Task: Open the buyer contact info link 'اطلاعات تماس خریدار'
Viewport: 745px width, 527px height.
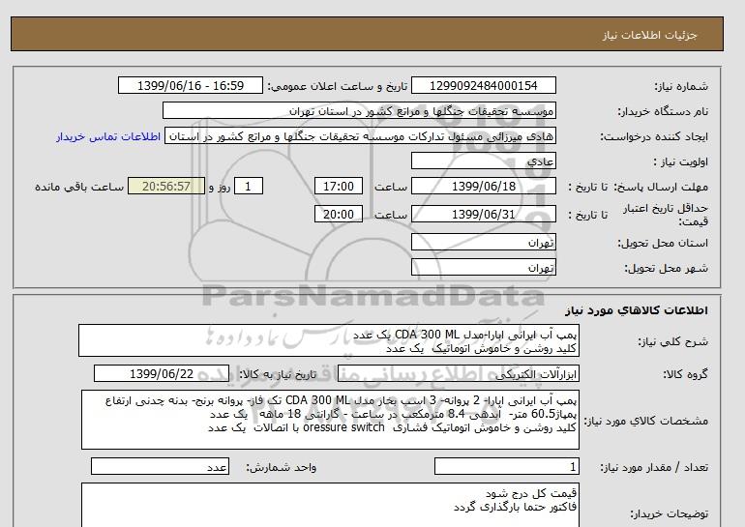Action: pos(108,136)
